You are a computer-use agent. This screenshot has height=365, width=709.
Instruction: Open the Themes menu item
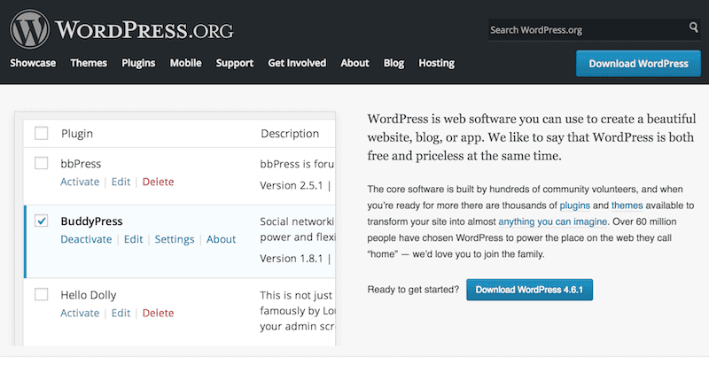89,63
